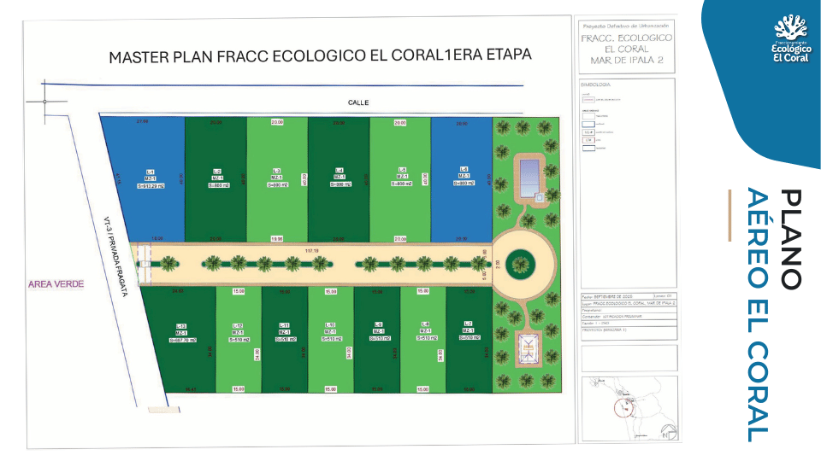
Task: Click the master plan title text
Action: coord(320,55)
